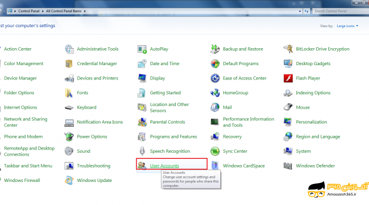Screen dimensions: 369x205
Task: Open Performance Information and Tools icon
Action: pyautogui.click(x=215, y=121)
